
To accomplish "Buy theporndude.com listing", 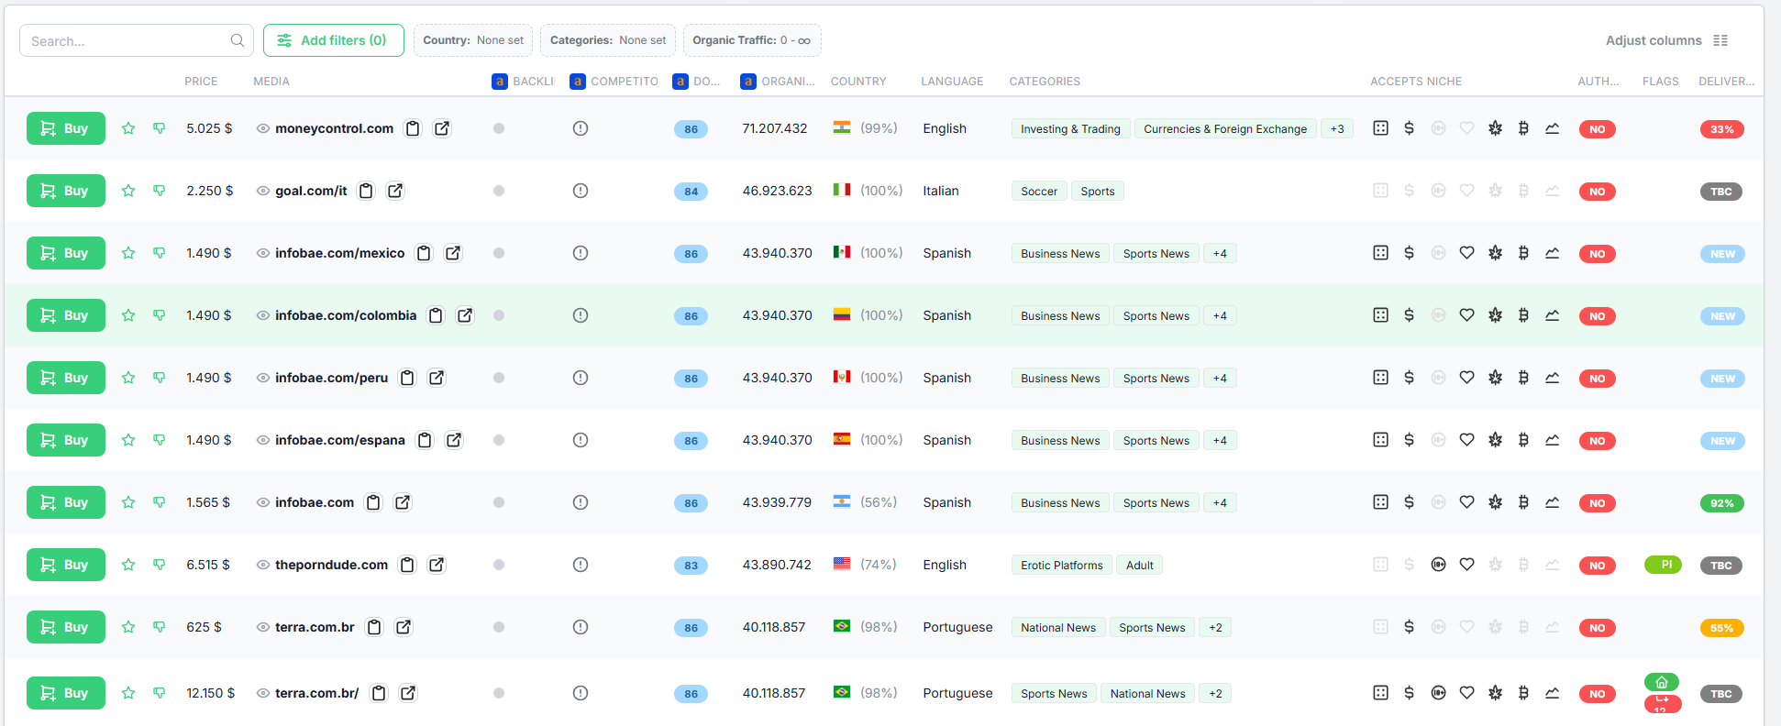I will (66, 565).
